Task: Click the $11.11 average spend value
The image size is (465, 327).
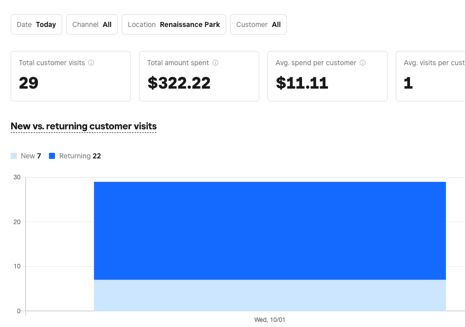Action: 302,83
